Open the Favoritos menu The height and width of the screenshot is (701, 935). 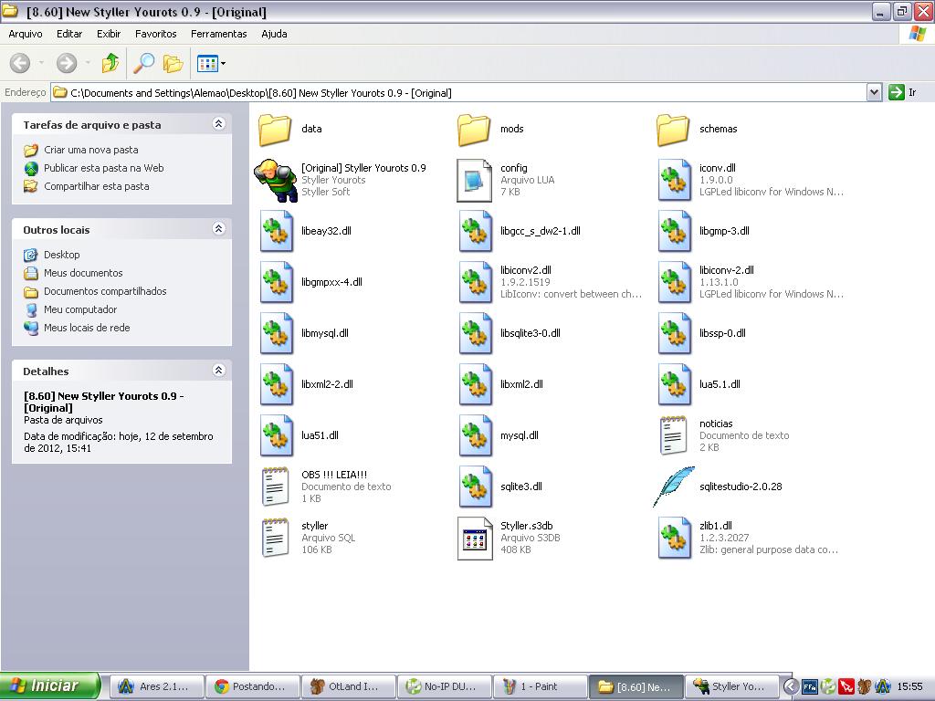click(155, 34)
